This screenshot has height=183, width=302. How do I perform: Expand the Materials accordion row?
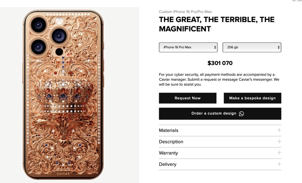click(220, 131)
